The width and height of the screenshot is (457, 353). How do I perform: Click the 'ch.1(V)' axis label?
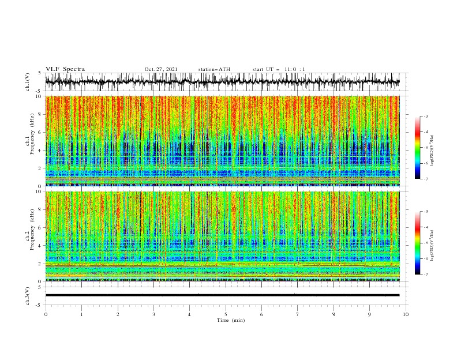tap(27, 82)
